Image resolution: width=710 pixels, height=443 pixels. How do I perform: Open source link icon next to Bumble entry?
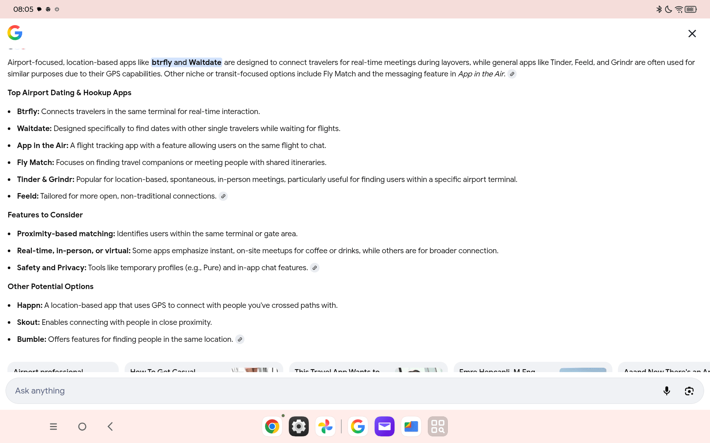click(240, 339)
